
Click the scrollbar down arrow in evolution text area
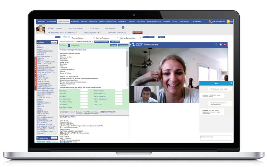[x=127, y=85]
